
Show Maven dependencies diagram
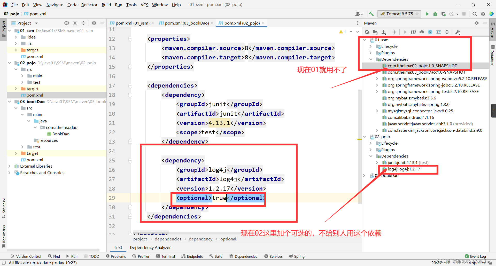point(439,32)
